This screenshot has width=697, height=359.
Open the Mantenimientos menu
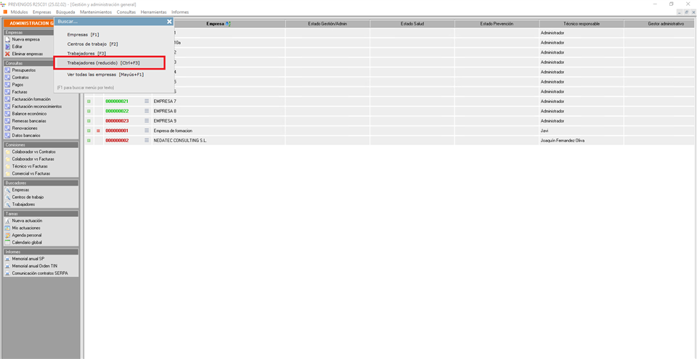[96, 12]
